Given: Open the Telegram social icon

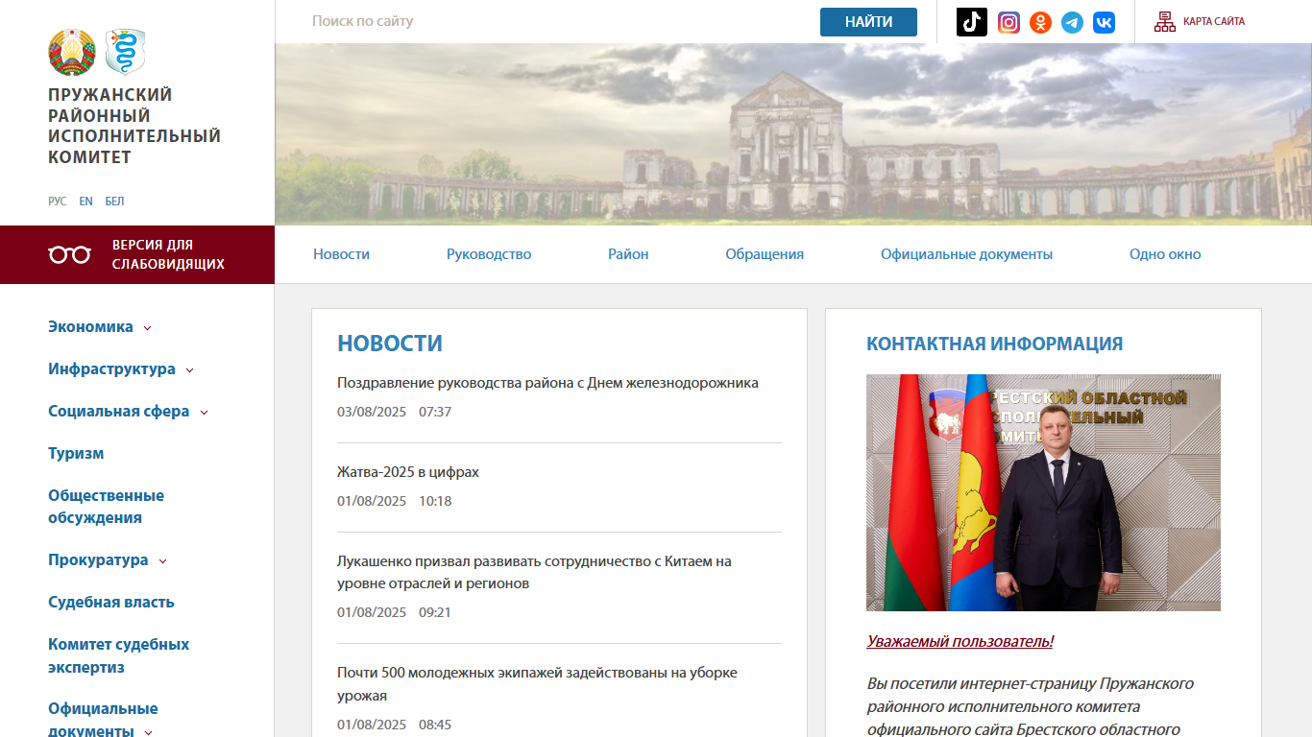Looking at the screenshot, I should [x=1072, y=22].
